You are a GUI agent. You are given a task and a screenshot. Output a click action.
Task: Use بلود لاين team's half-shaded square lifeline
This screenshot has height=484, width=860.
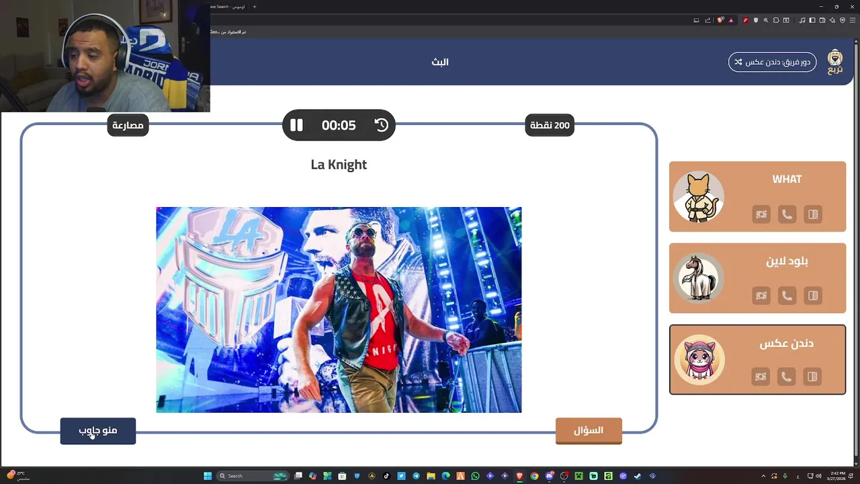813,296
